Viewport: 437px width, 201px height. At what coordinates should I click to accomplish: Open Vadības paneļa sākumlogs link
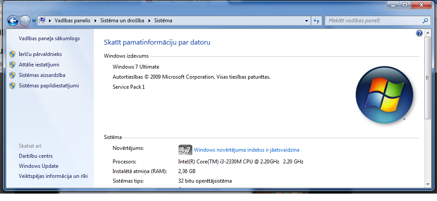point(50,38)
